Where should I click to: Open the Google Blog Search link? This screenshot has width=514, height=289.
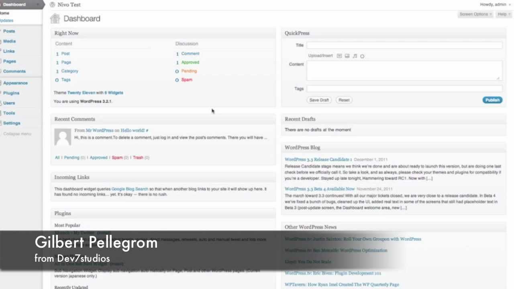pyautogui.click(x=130, y=189)
